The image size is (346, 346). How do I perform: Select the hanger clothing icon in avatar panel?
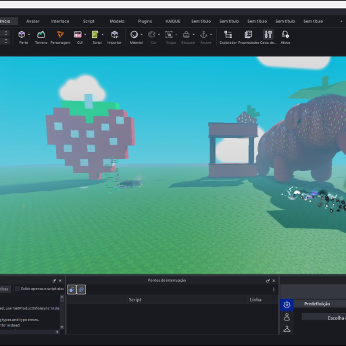[287, 329]
